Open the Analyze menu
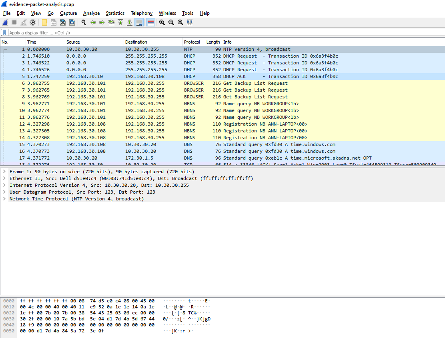This screenshot has width=445, height=338. point(91,13)
